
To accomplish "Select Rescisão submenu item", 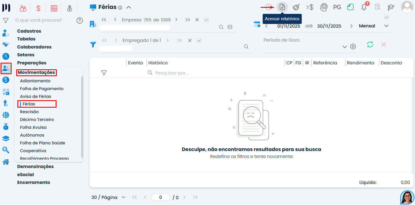I will coord(29,112).
